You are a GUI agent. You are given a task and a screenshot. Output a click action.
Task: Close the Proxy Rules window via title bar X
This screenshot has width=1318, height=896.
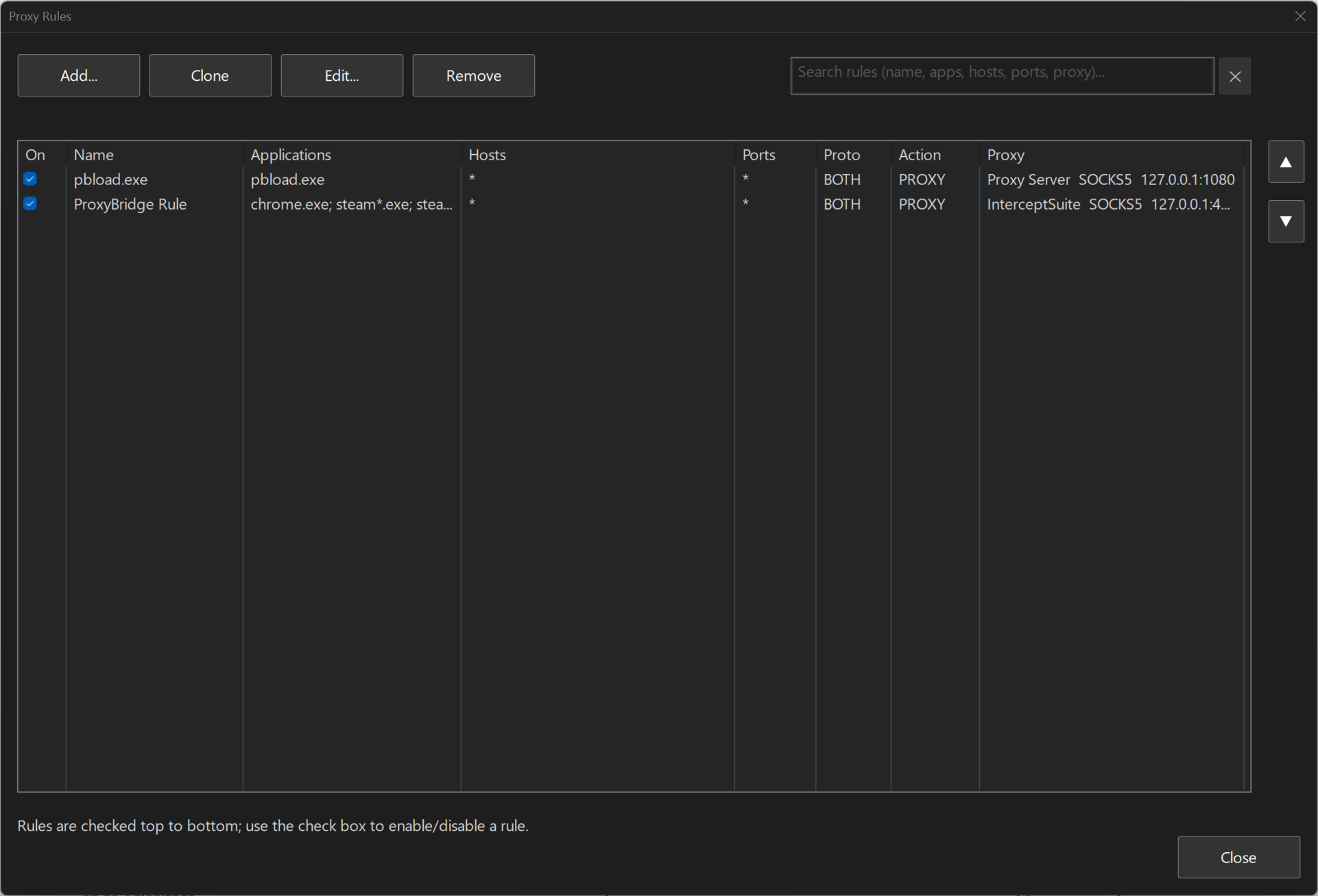(1299, 16)
